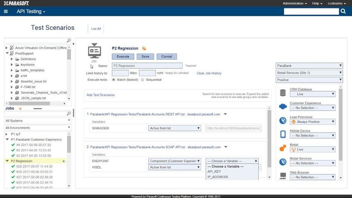Add a new job with plus icon
352x198 pixels.
(20, 108)
